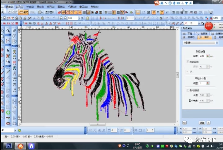The width and height of the screenshot is (223, 150).
Task: Open the menu ending in (S) in menu bar
Action: tap(30, 7)
